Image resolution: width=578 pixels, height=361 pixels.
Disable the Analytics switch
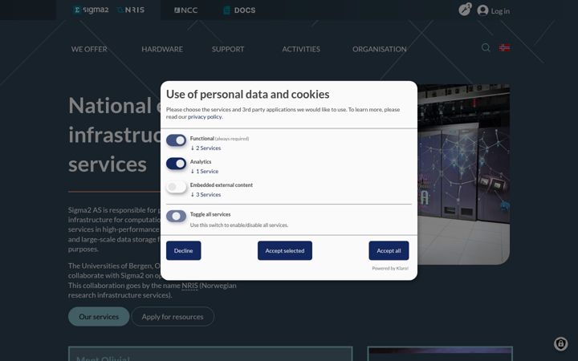[x=176, y=163]
